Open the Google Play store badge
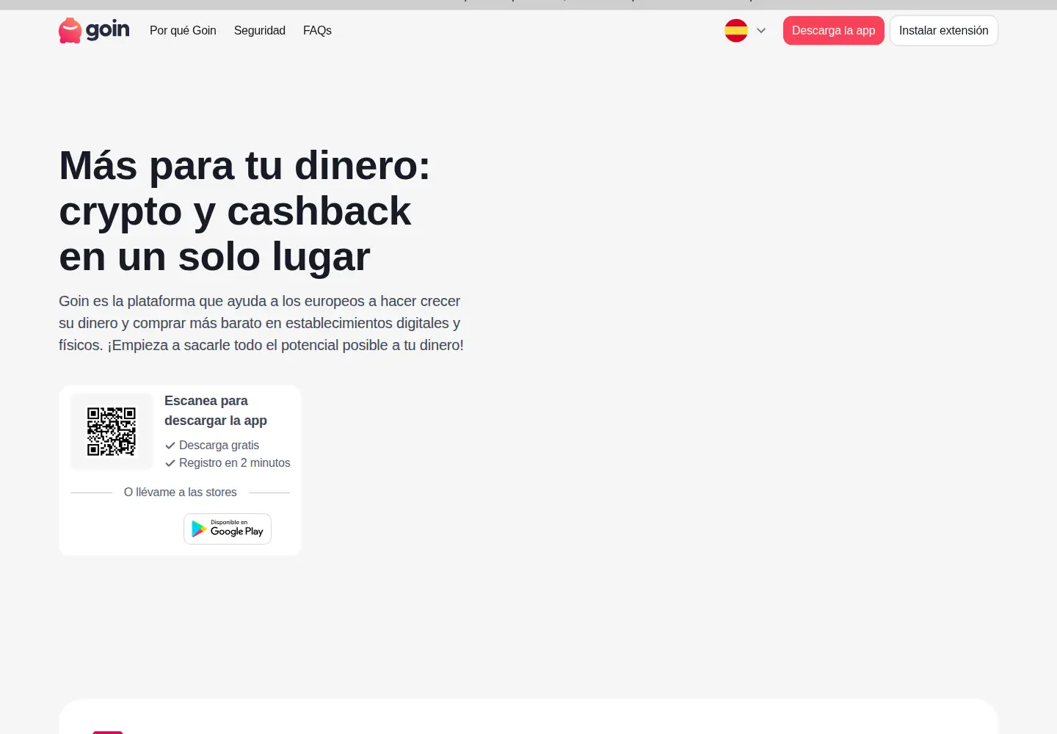1057x734 pixels. click(228, 528)
